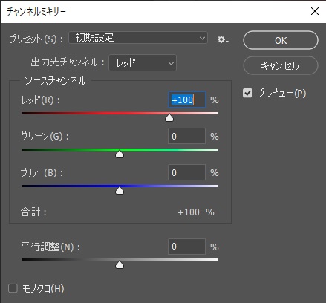Screen dimensions: 326x303
Task: Focus the グリーン(G) percentage input field
Action: pos(187,136)
